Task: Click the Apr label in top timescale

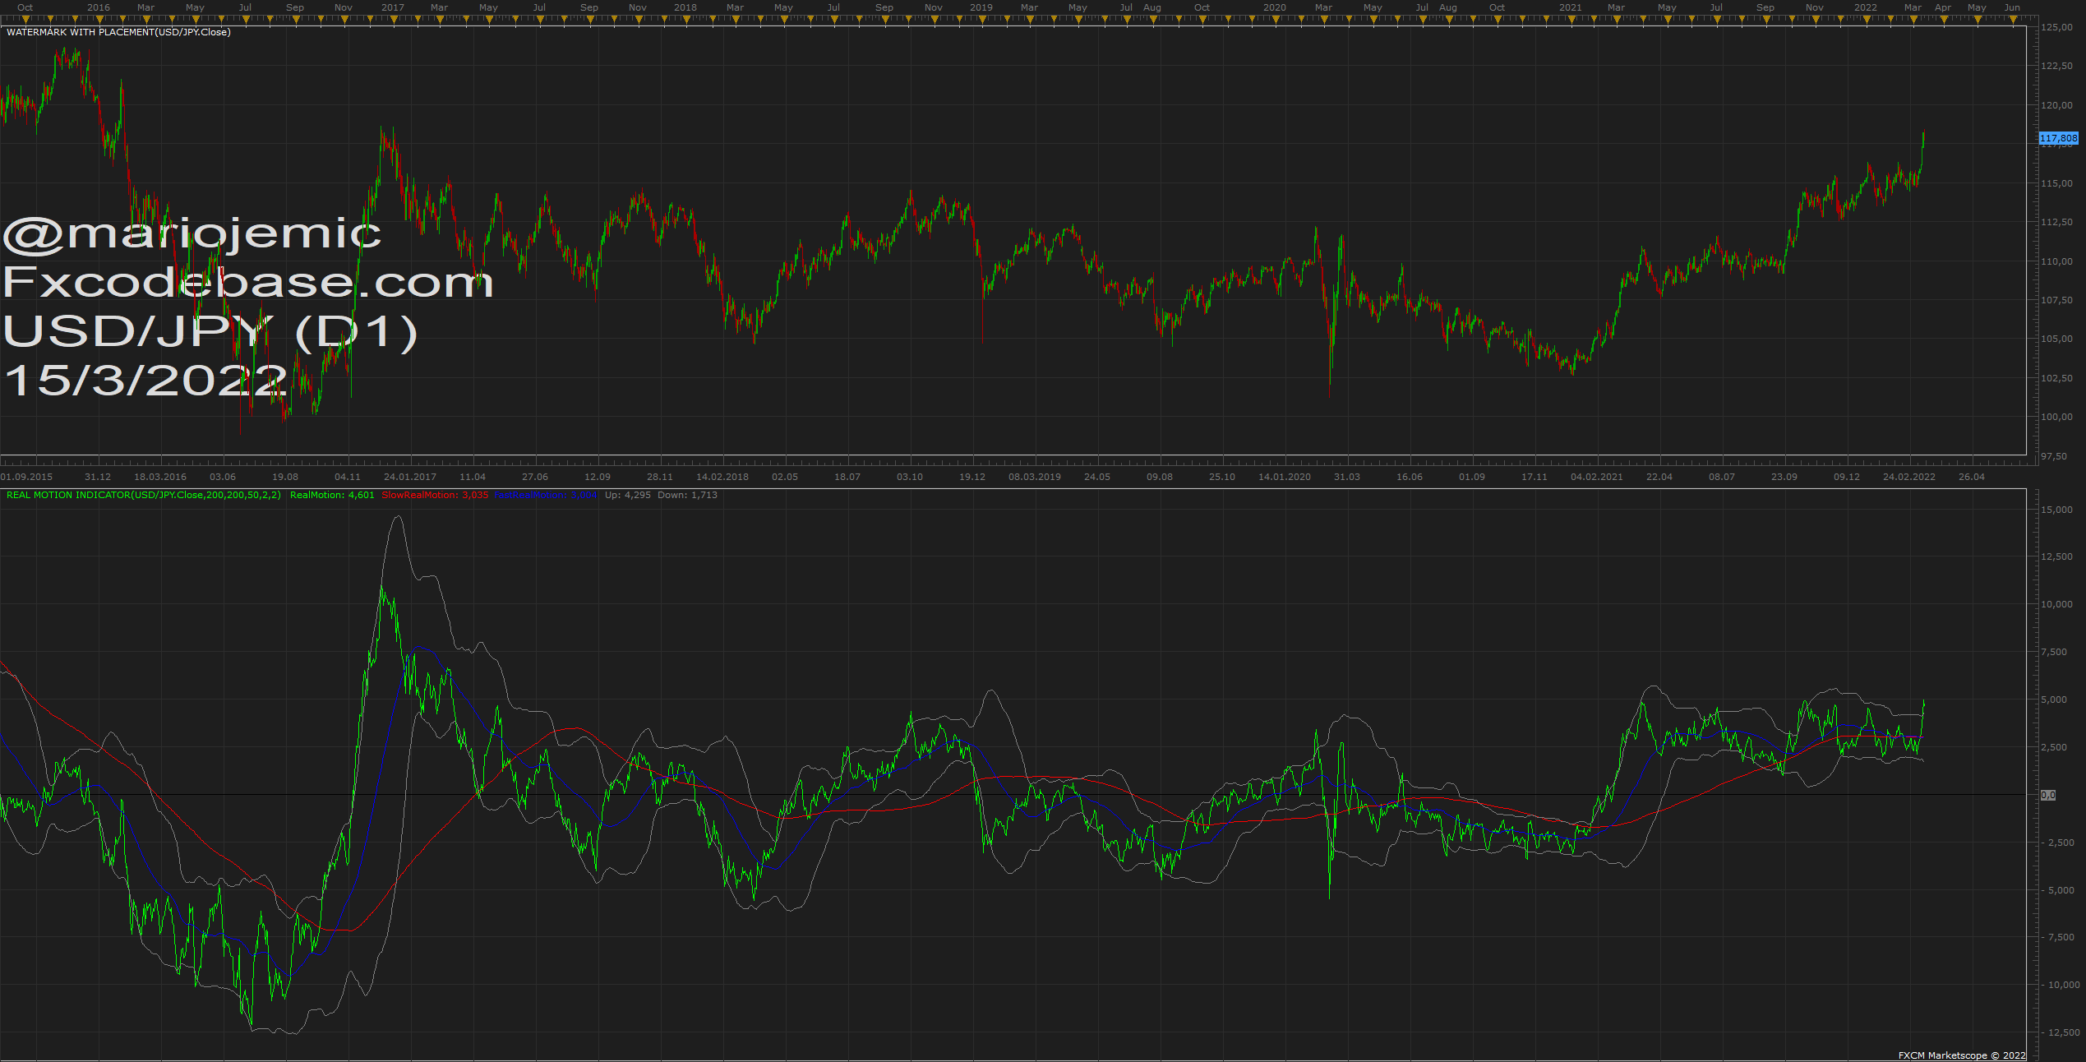Action: coord(1943,7)
